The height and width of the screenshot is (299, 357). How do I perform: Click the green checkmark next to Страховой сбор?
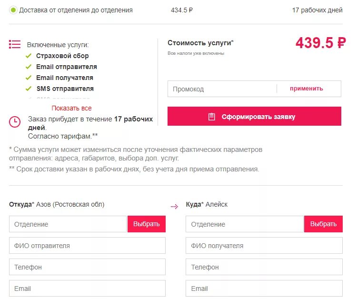click(x=29, y=56)
